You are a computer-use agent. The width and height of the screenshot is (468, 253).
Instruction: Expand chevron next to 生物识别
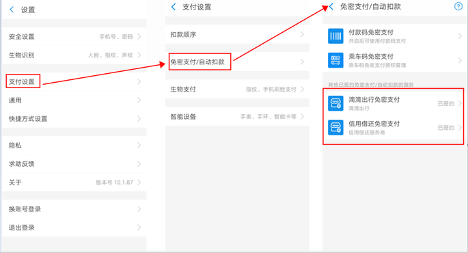point(139,55)
